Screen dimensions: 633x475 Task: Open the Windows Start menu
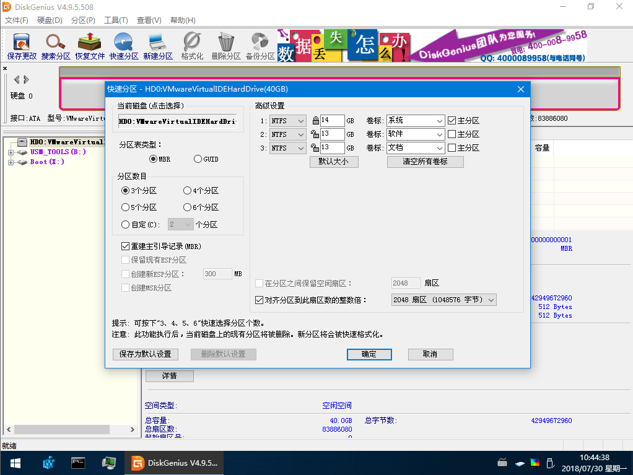pyautogui.click(x=15, y=463)
